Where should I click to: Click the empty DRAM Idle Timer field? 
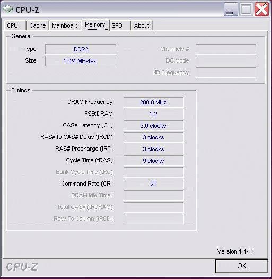(154, 196)
